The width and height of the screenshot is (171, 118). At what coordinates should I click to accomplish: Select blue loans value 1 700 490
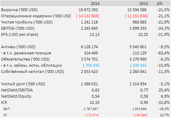pyautogui.click(x=91, y=65)
